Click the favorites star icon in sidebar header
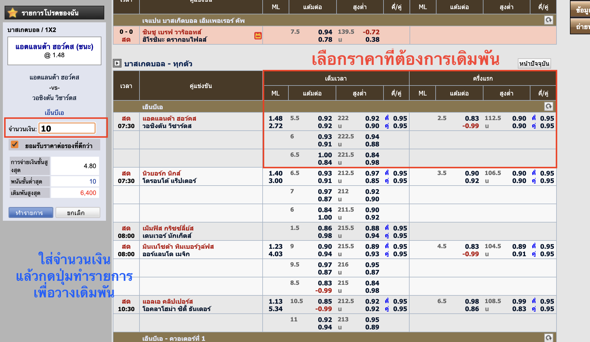Viewport: 590px width, 342px height. (13, 13)
